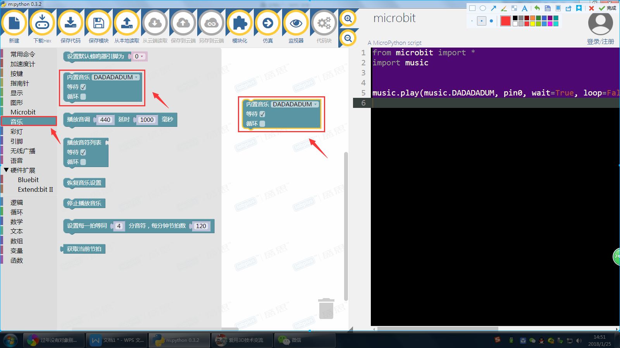Click the green undo arrow icon
The width and height of the screenshot is (620, 348).
(537, 8)
